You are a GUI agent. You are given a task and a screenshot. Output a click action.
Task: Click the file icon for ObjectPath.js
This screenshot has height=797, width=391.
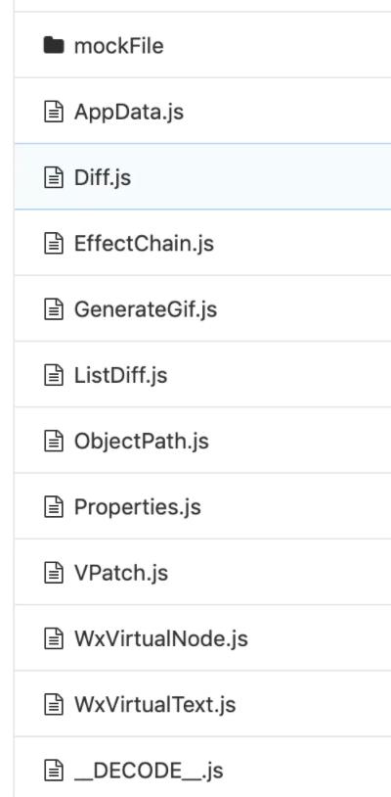[x=54, y=442]
